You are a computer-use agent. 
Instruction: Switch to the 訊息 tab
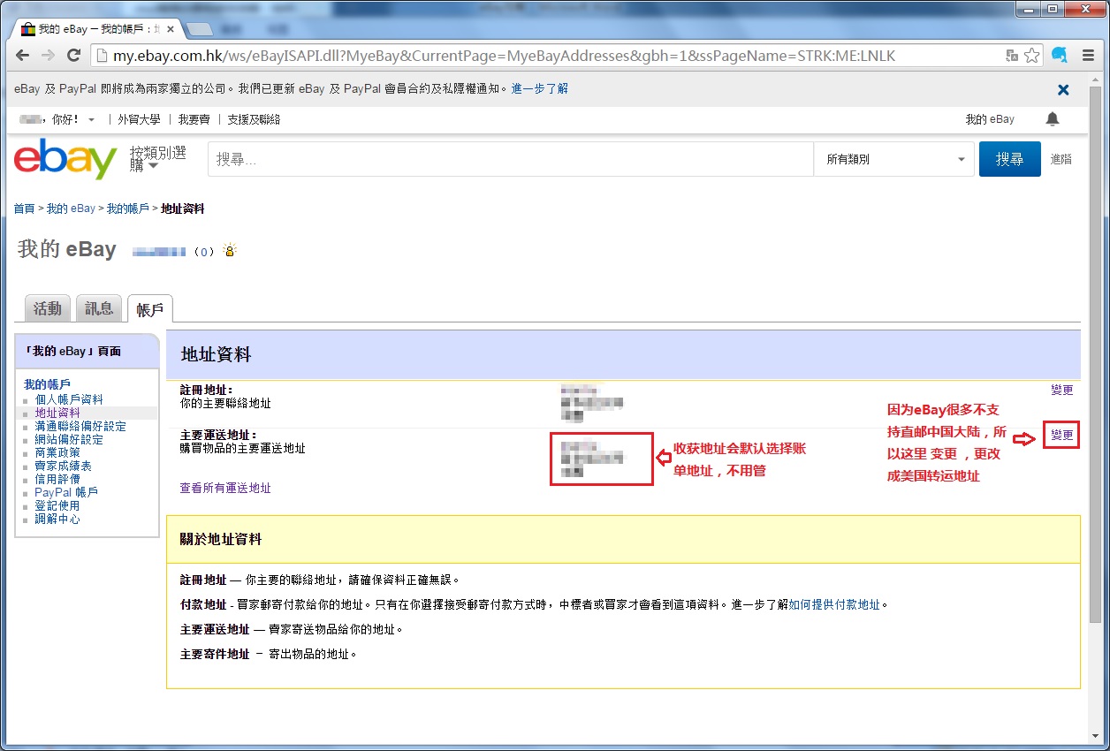coord(99,308)
